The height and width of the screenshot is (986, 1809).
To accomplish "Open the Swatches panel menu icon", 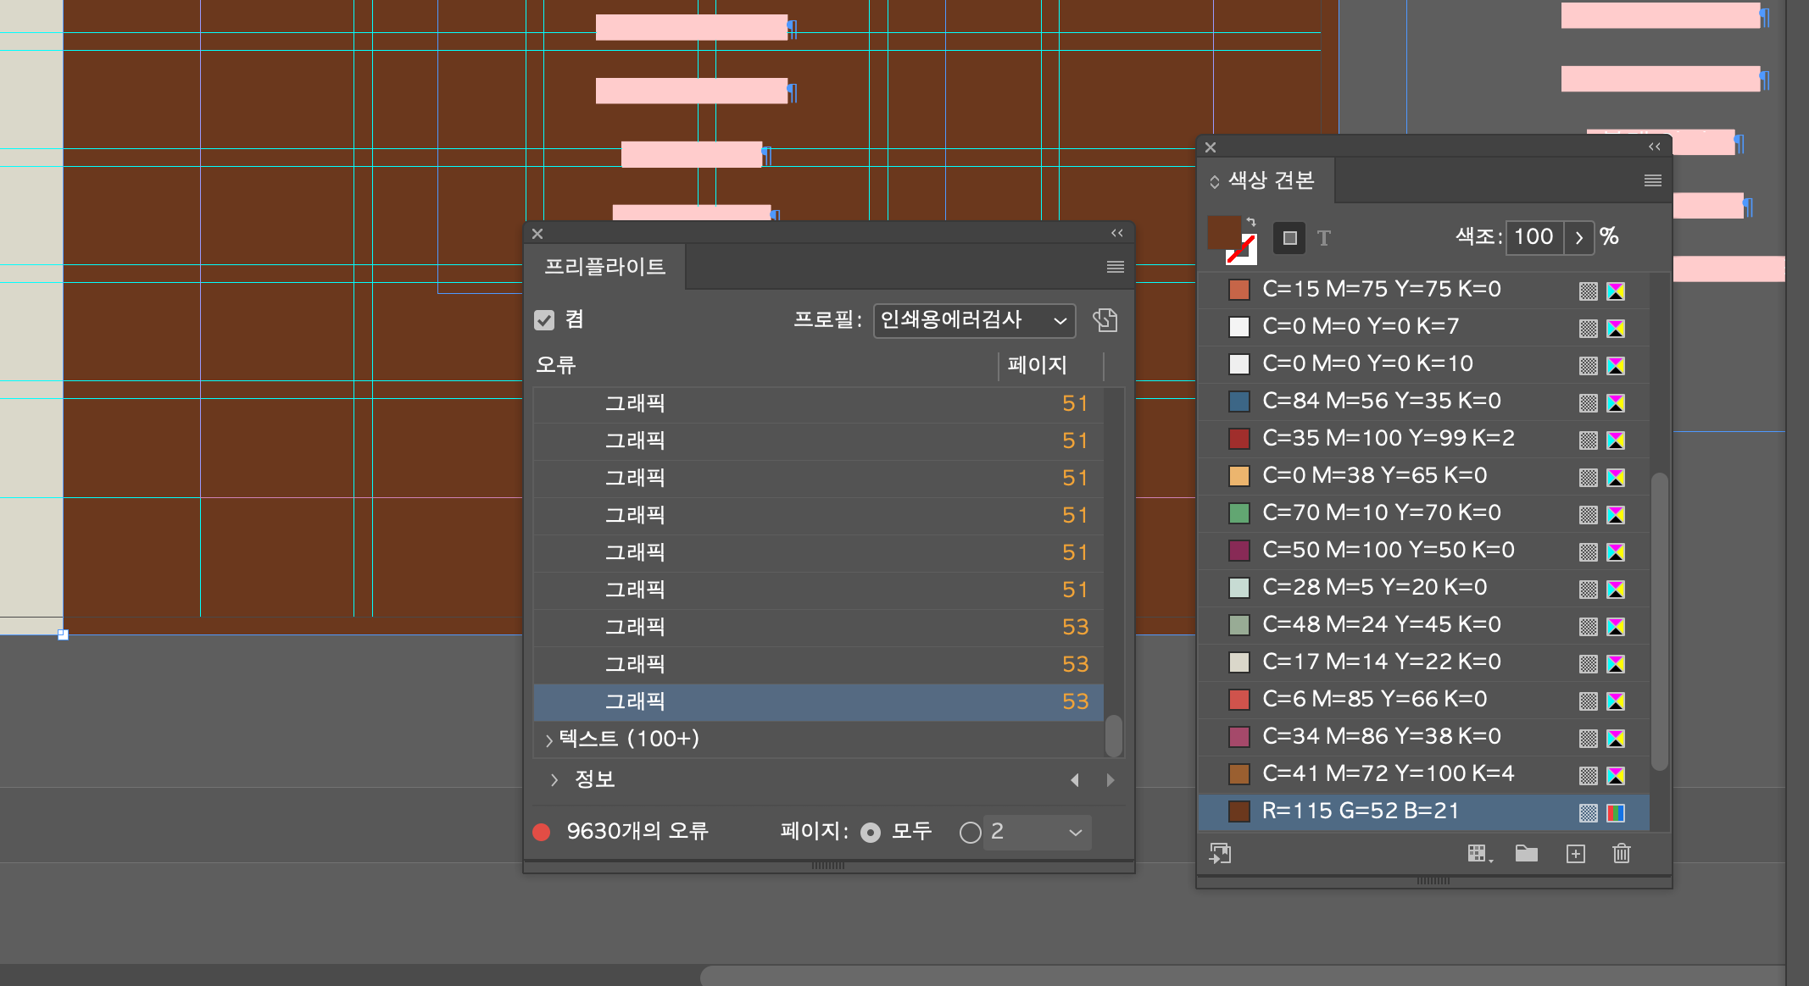I will coord(1652,180).
